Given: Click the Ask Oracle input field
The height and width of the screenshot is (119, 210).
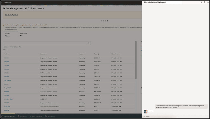Looking at the screenshot, I should 176,117.
